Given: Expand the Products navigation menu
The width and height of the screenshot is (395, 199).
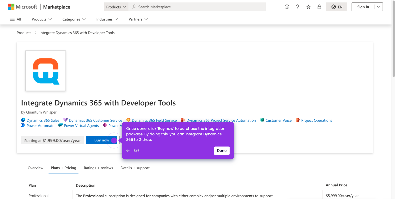Looking at the screenshot, I should 42,19.
